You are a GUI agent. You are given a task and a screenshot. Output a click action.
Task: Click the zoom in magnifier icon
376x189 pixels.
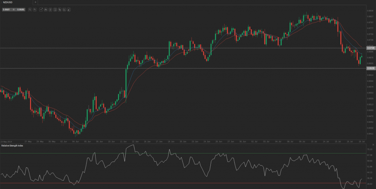tap(35, 9)
